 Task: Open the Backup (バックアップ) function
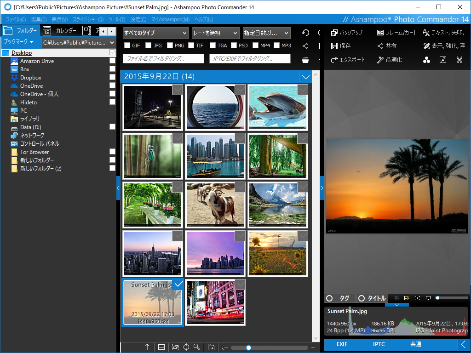tap(347, 33)
